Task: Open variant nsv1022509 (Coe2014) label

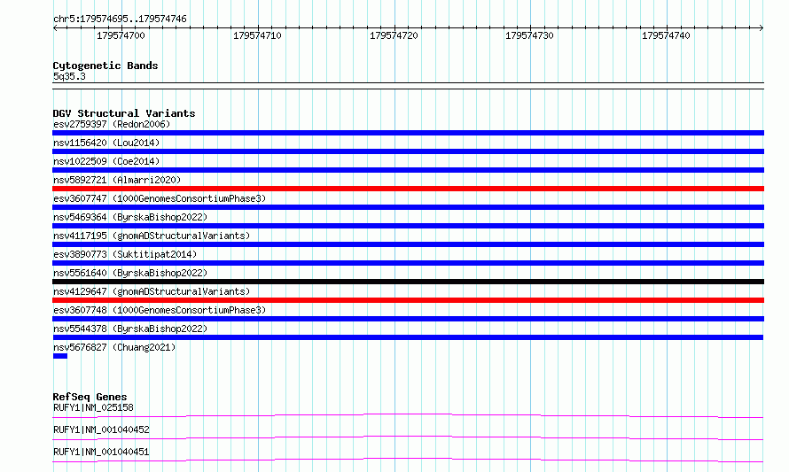Action: [x=106, y=161]
